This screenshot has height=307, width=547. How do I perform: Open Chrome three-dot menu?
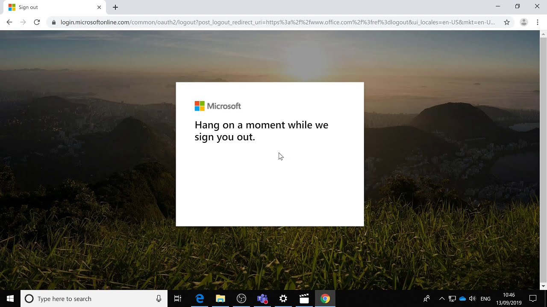[538, 22]
